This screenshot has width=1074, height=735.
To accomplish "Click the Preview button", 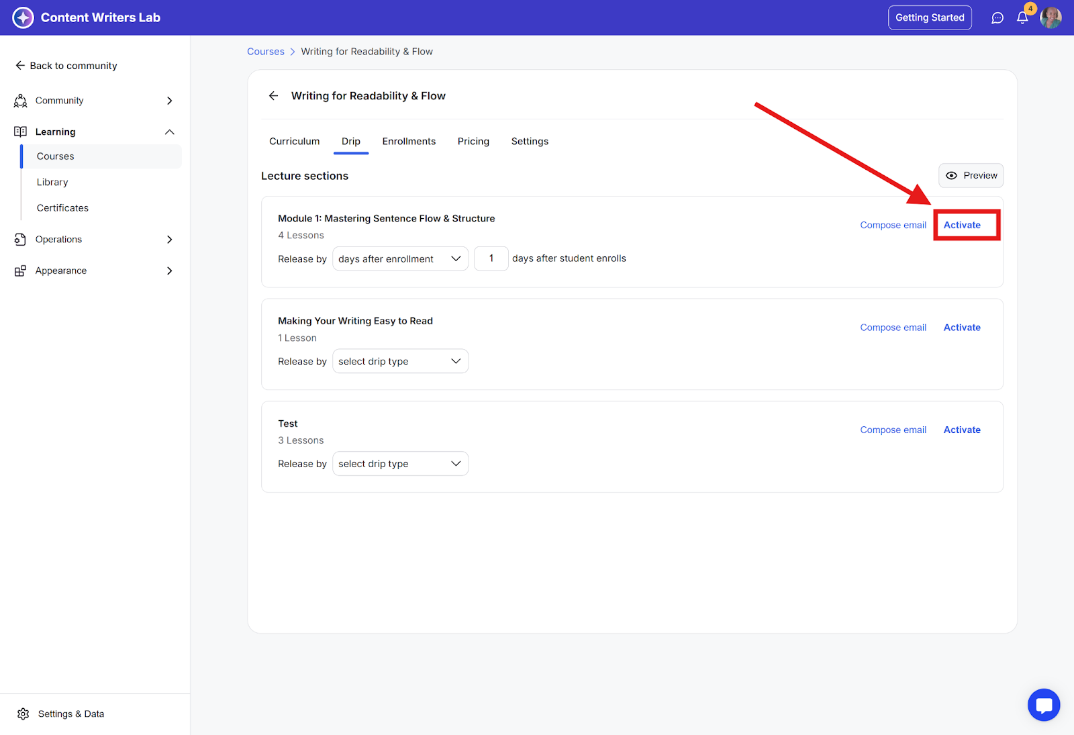I will coord(971,176).
